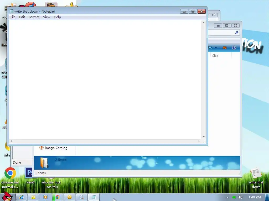
Task: Click the Notepad vertical scrollbar up arrow
Action: tap(204, 23)
